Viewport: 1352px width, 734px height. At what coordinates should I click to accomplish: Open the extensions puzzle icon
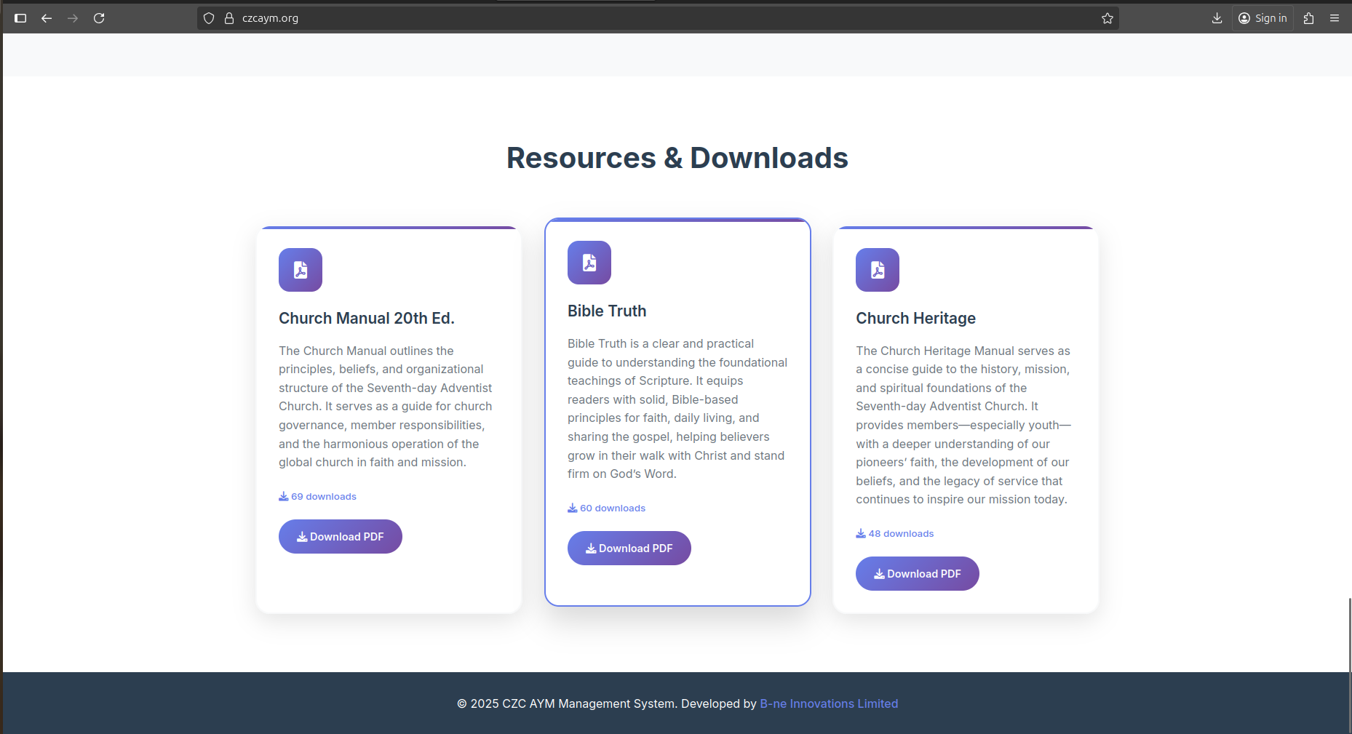(x=1309, y=18)
